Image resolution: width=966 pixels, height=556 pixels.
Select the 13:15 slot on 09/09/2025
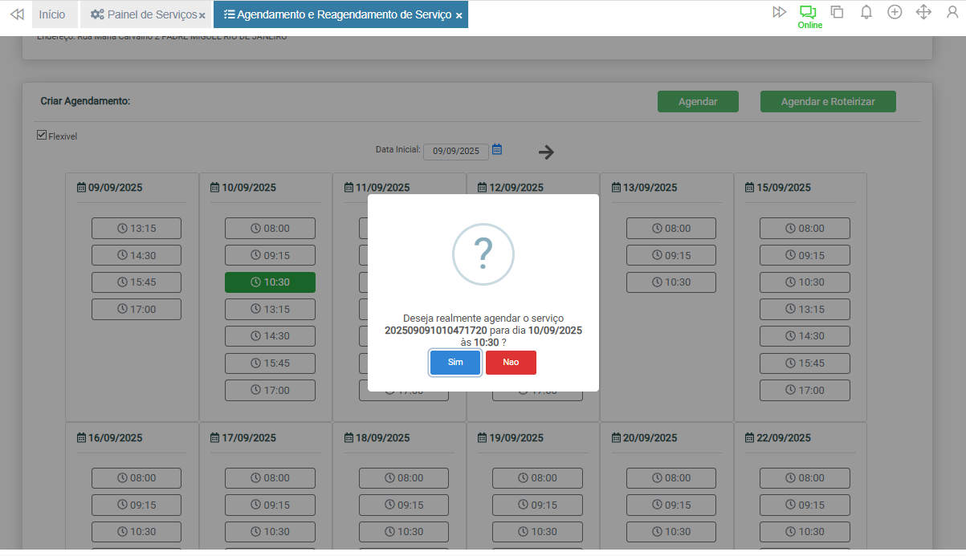(x=137, y=229)
